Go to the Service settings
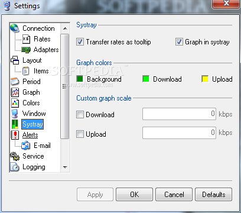The height and width of the screenshot is (213, 241). click(x=33, y=156)
